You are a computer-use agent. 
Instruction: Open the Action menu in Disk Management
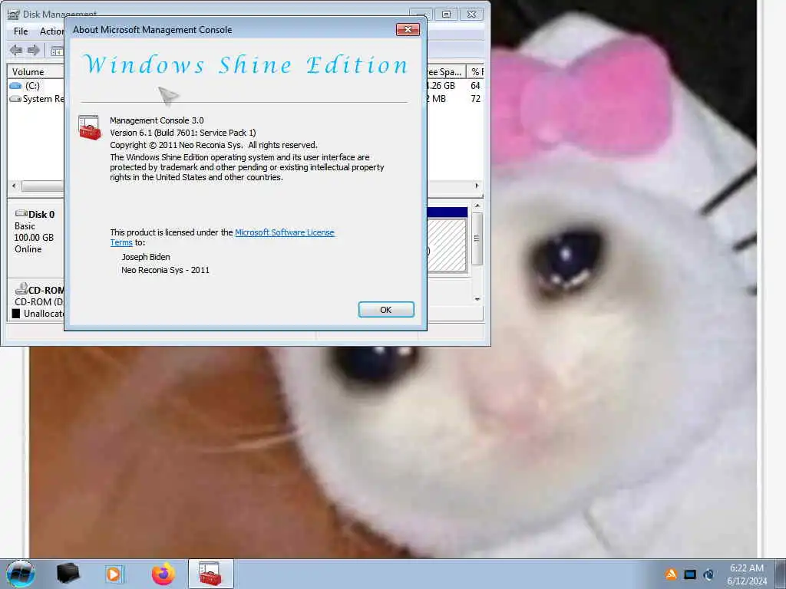51,31
